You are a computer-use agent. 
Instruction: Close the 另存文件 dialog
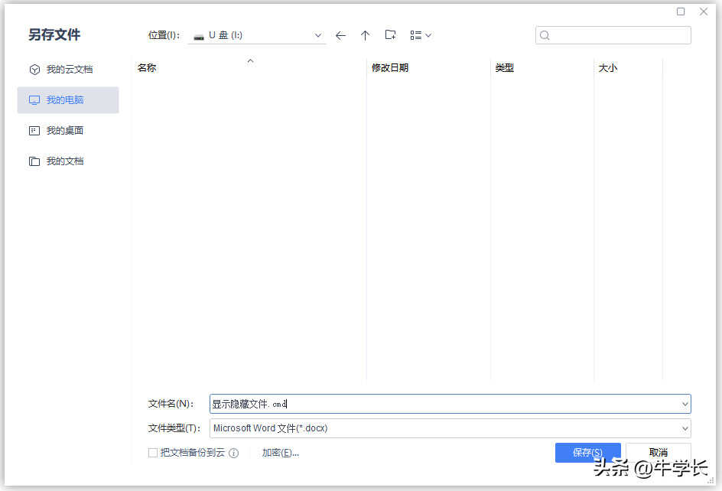[704, 11]
